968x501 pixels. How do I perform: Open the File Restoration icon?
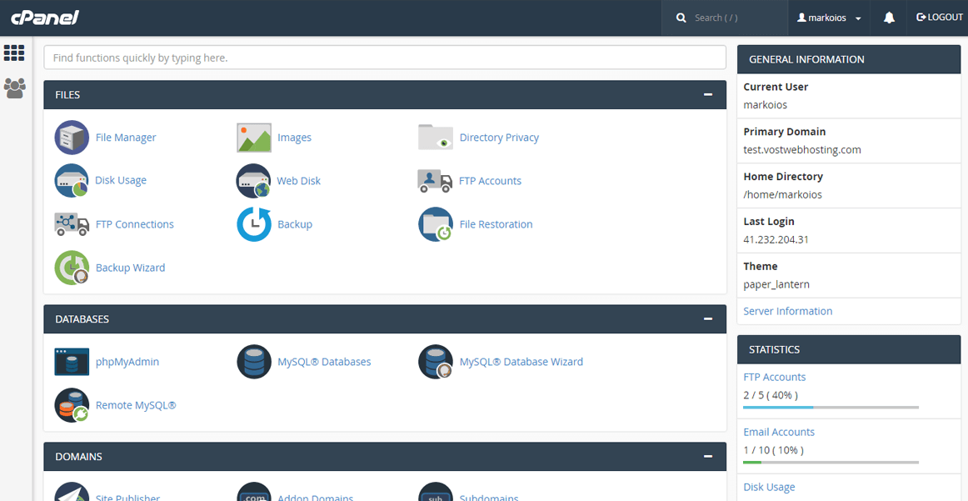click(436, 223)
